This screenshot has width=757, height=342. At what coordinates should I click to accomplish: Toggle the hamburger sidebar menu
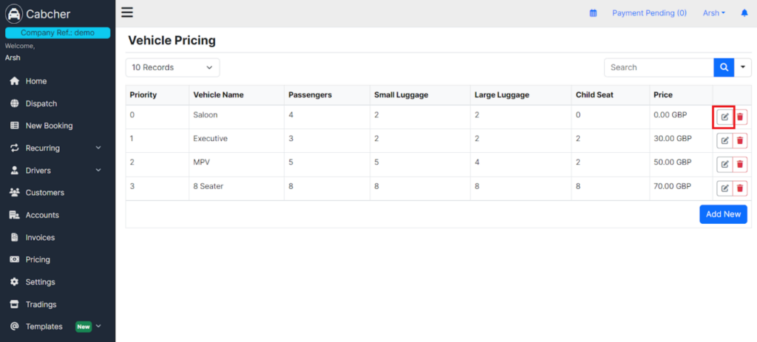click(127, 13)
